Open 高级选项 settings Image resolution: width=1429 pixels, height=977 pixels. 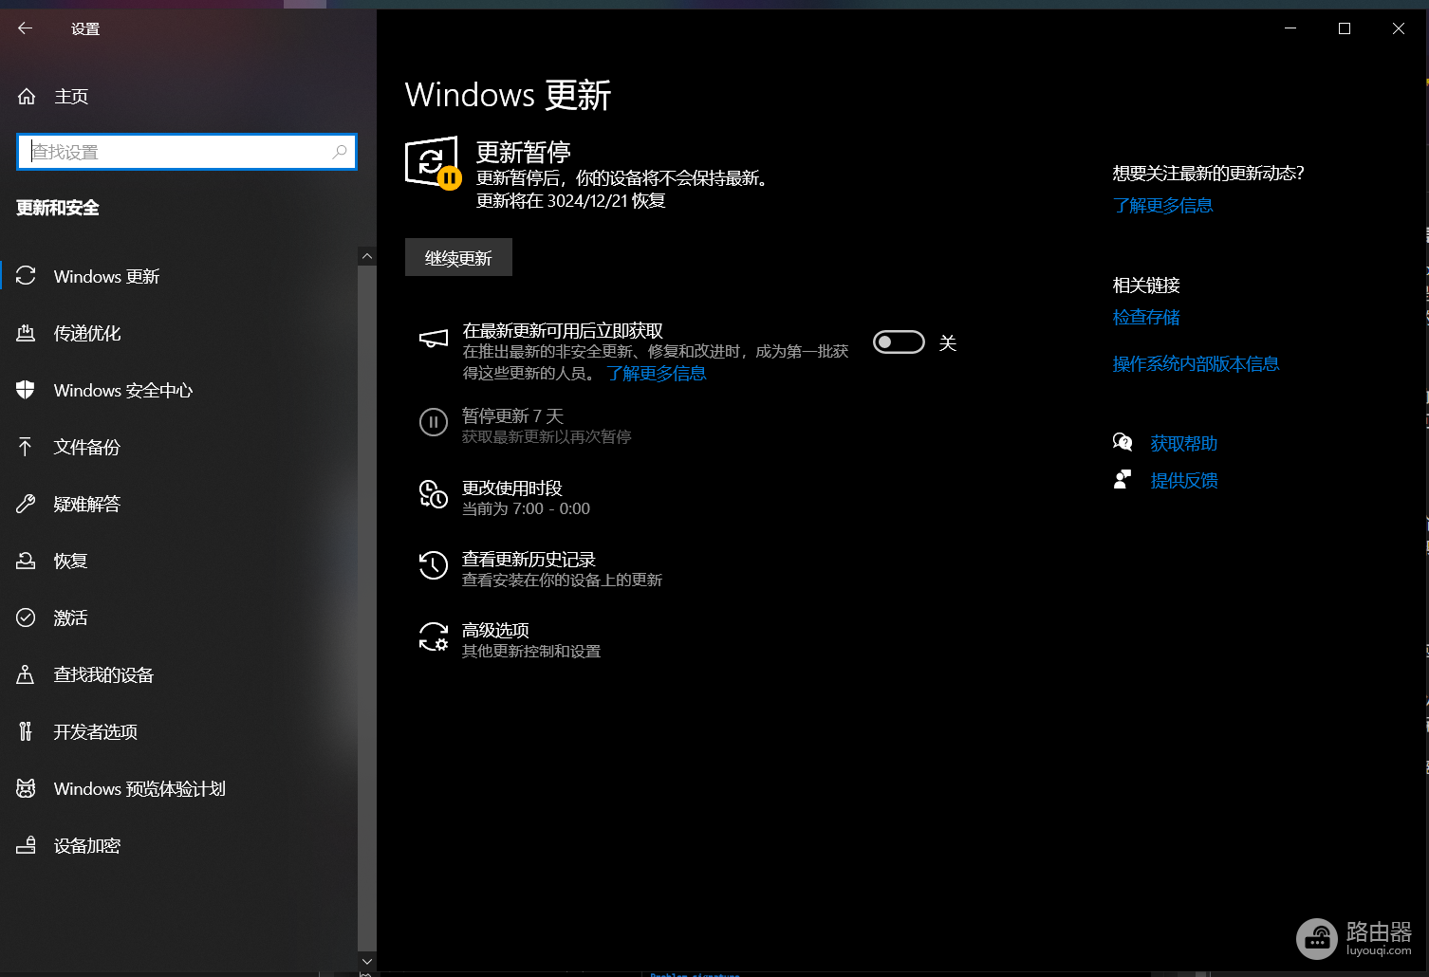coord(510,639)
